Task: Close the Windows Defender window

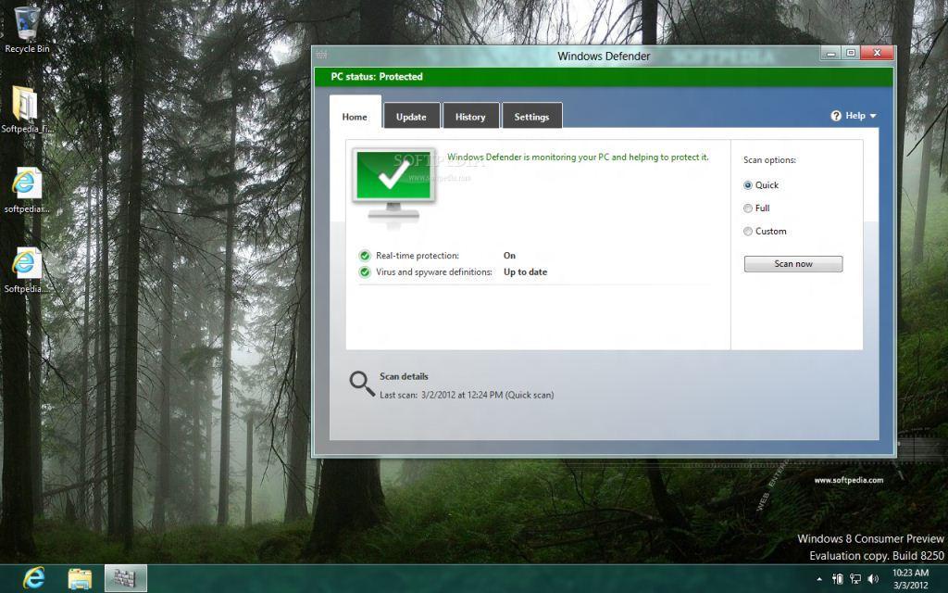Action: tap(877, 53)
